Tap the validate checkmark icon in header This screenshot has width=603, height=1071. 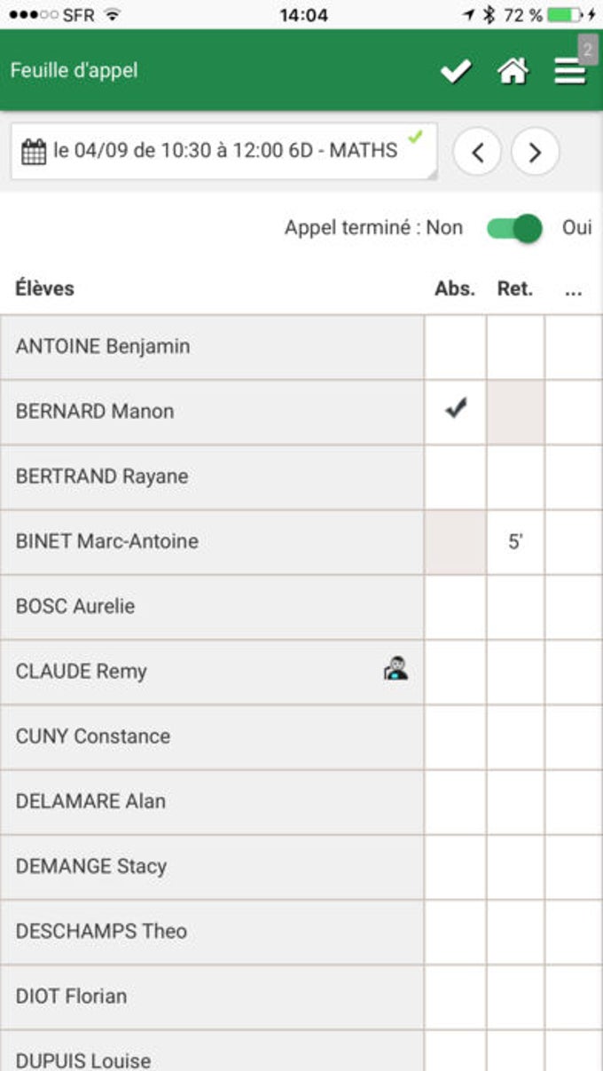[x=456, y=71]
